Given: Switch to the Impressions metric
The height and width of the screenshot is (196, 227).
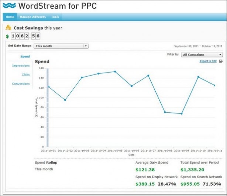Looking at the screenshot, I should click(x=21, y=66).
